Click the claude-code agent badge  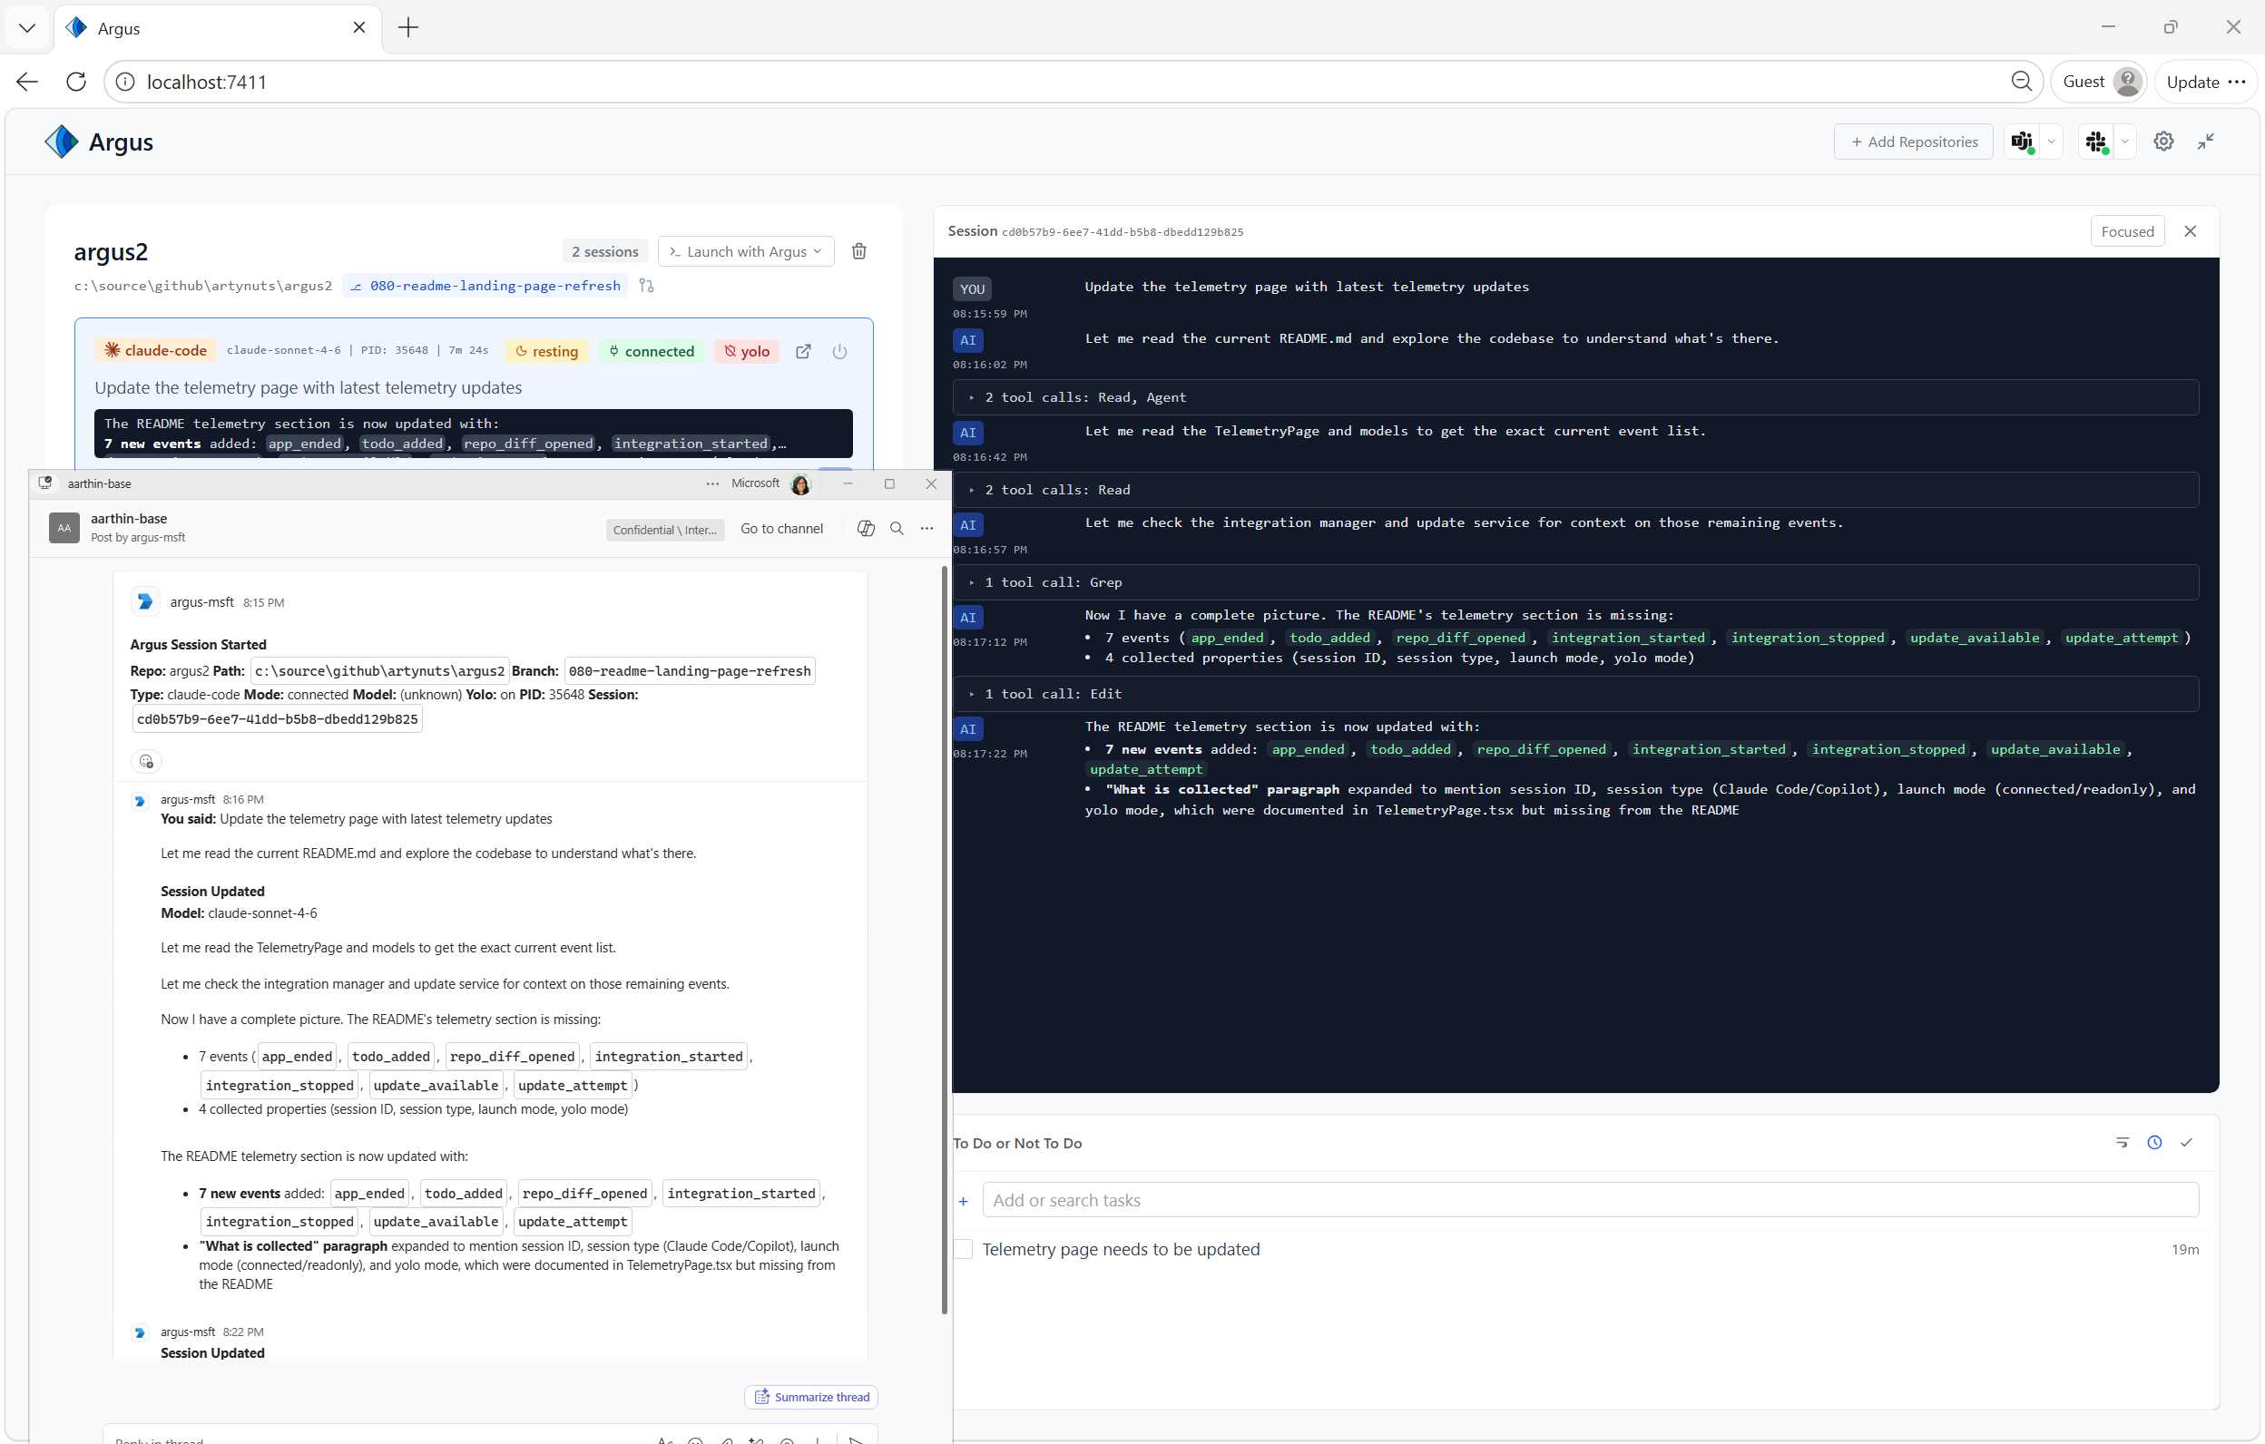(x=156, y=351)
